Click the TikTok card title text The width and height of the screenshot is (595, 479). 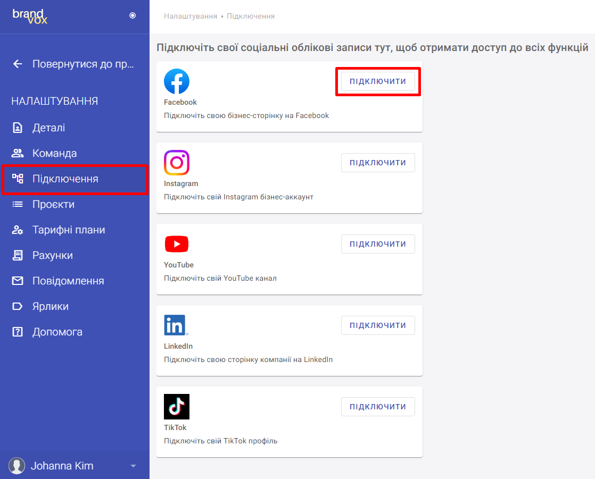click(x=175, y=427)
